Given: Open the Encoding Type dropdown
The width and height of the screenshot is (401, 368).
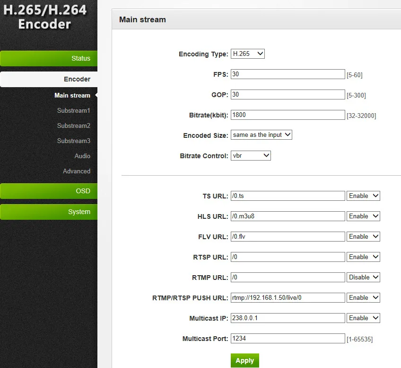Looking at the screenshot, I should [248, 54].
